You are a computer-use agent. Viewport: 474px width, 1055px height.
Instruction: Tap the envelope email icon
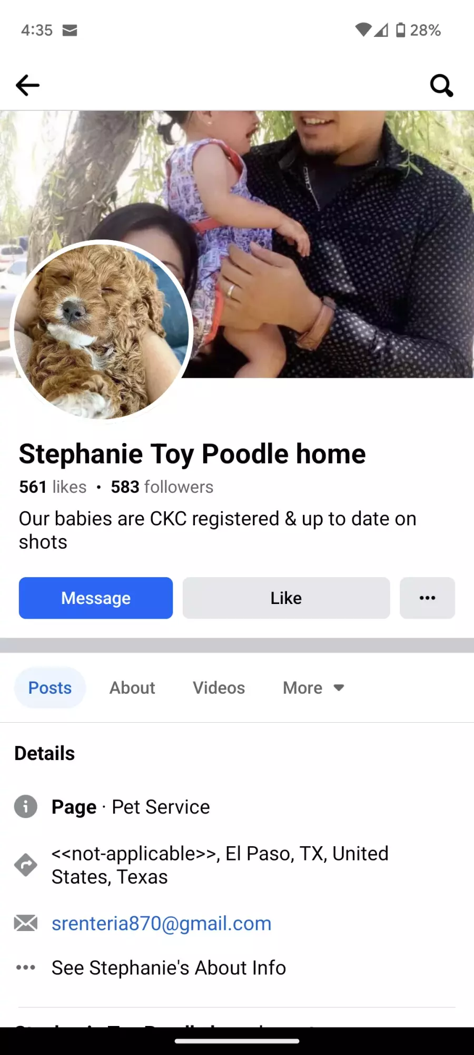(25, 923)
